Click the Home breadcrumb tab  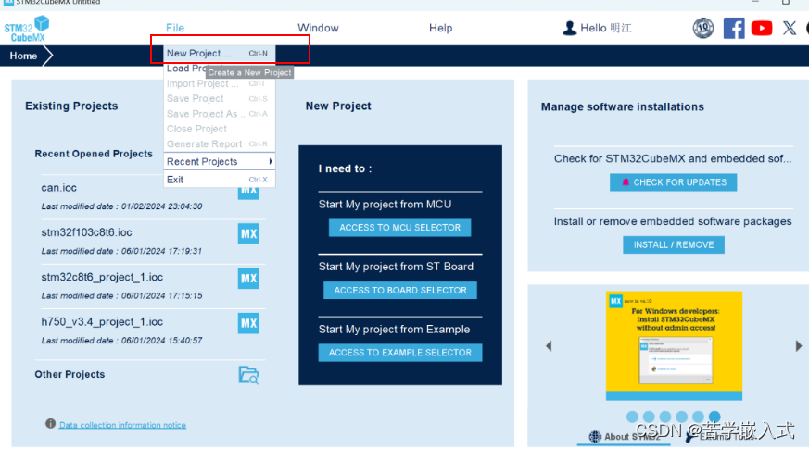23,56
